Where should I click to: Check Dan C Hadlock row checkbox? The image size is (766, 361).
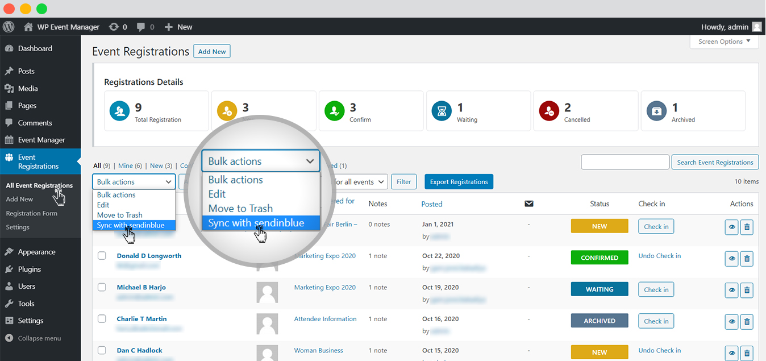pyautogui.click(x=102, y=350)
